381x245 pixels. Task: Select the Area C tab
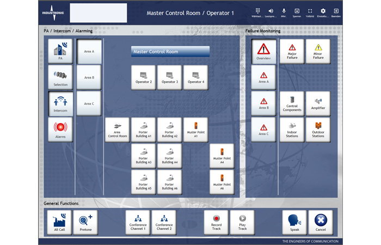pyautogui.click(x=89, y=103)
